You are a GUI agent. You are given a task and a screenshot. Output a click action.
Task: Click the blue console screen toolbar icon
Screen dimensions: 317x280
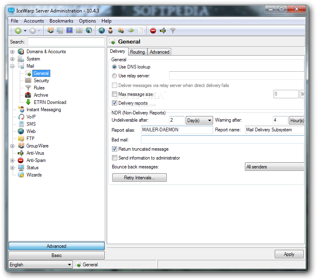(x=69, y=31)
